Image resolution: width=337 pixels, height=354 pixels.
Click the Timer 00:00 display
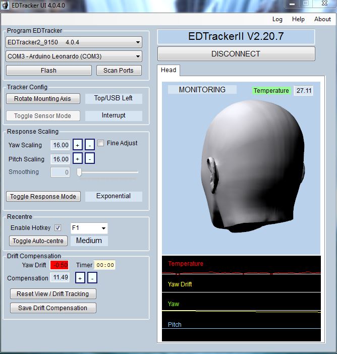105,265
